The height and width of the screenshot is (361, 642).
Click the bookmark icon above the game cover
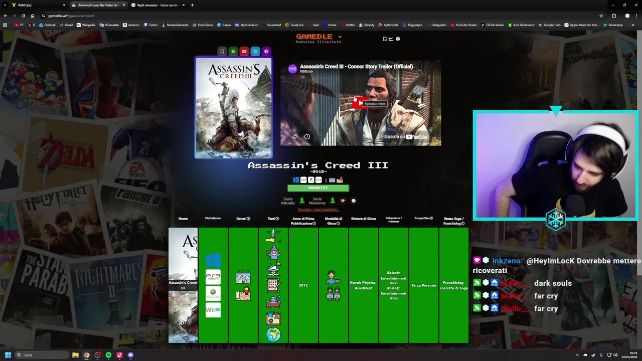(x=222, y=51)
